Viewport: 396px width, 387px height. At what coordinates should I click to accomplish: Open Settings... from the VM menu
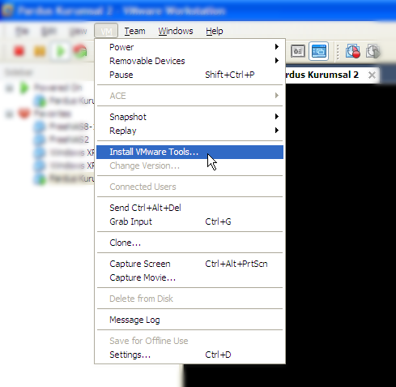(189, 355)
